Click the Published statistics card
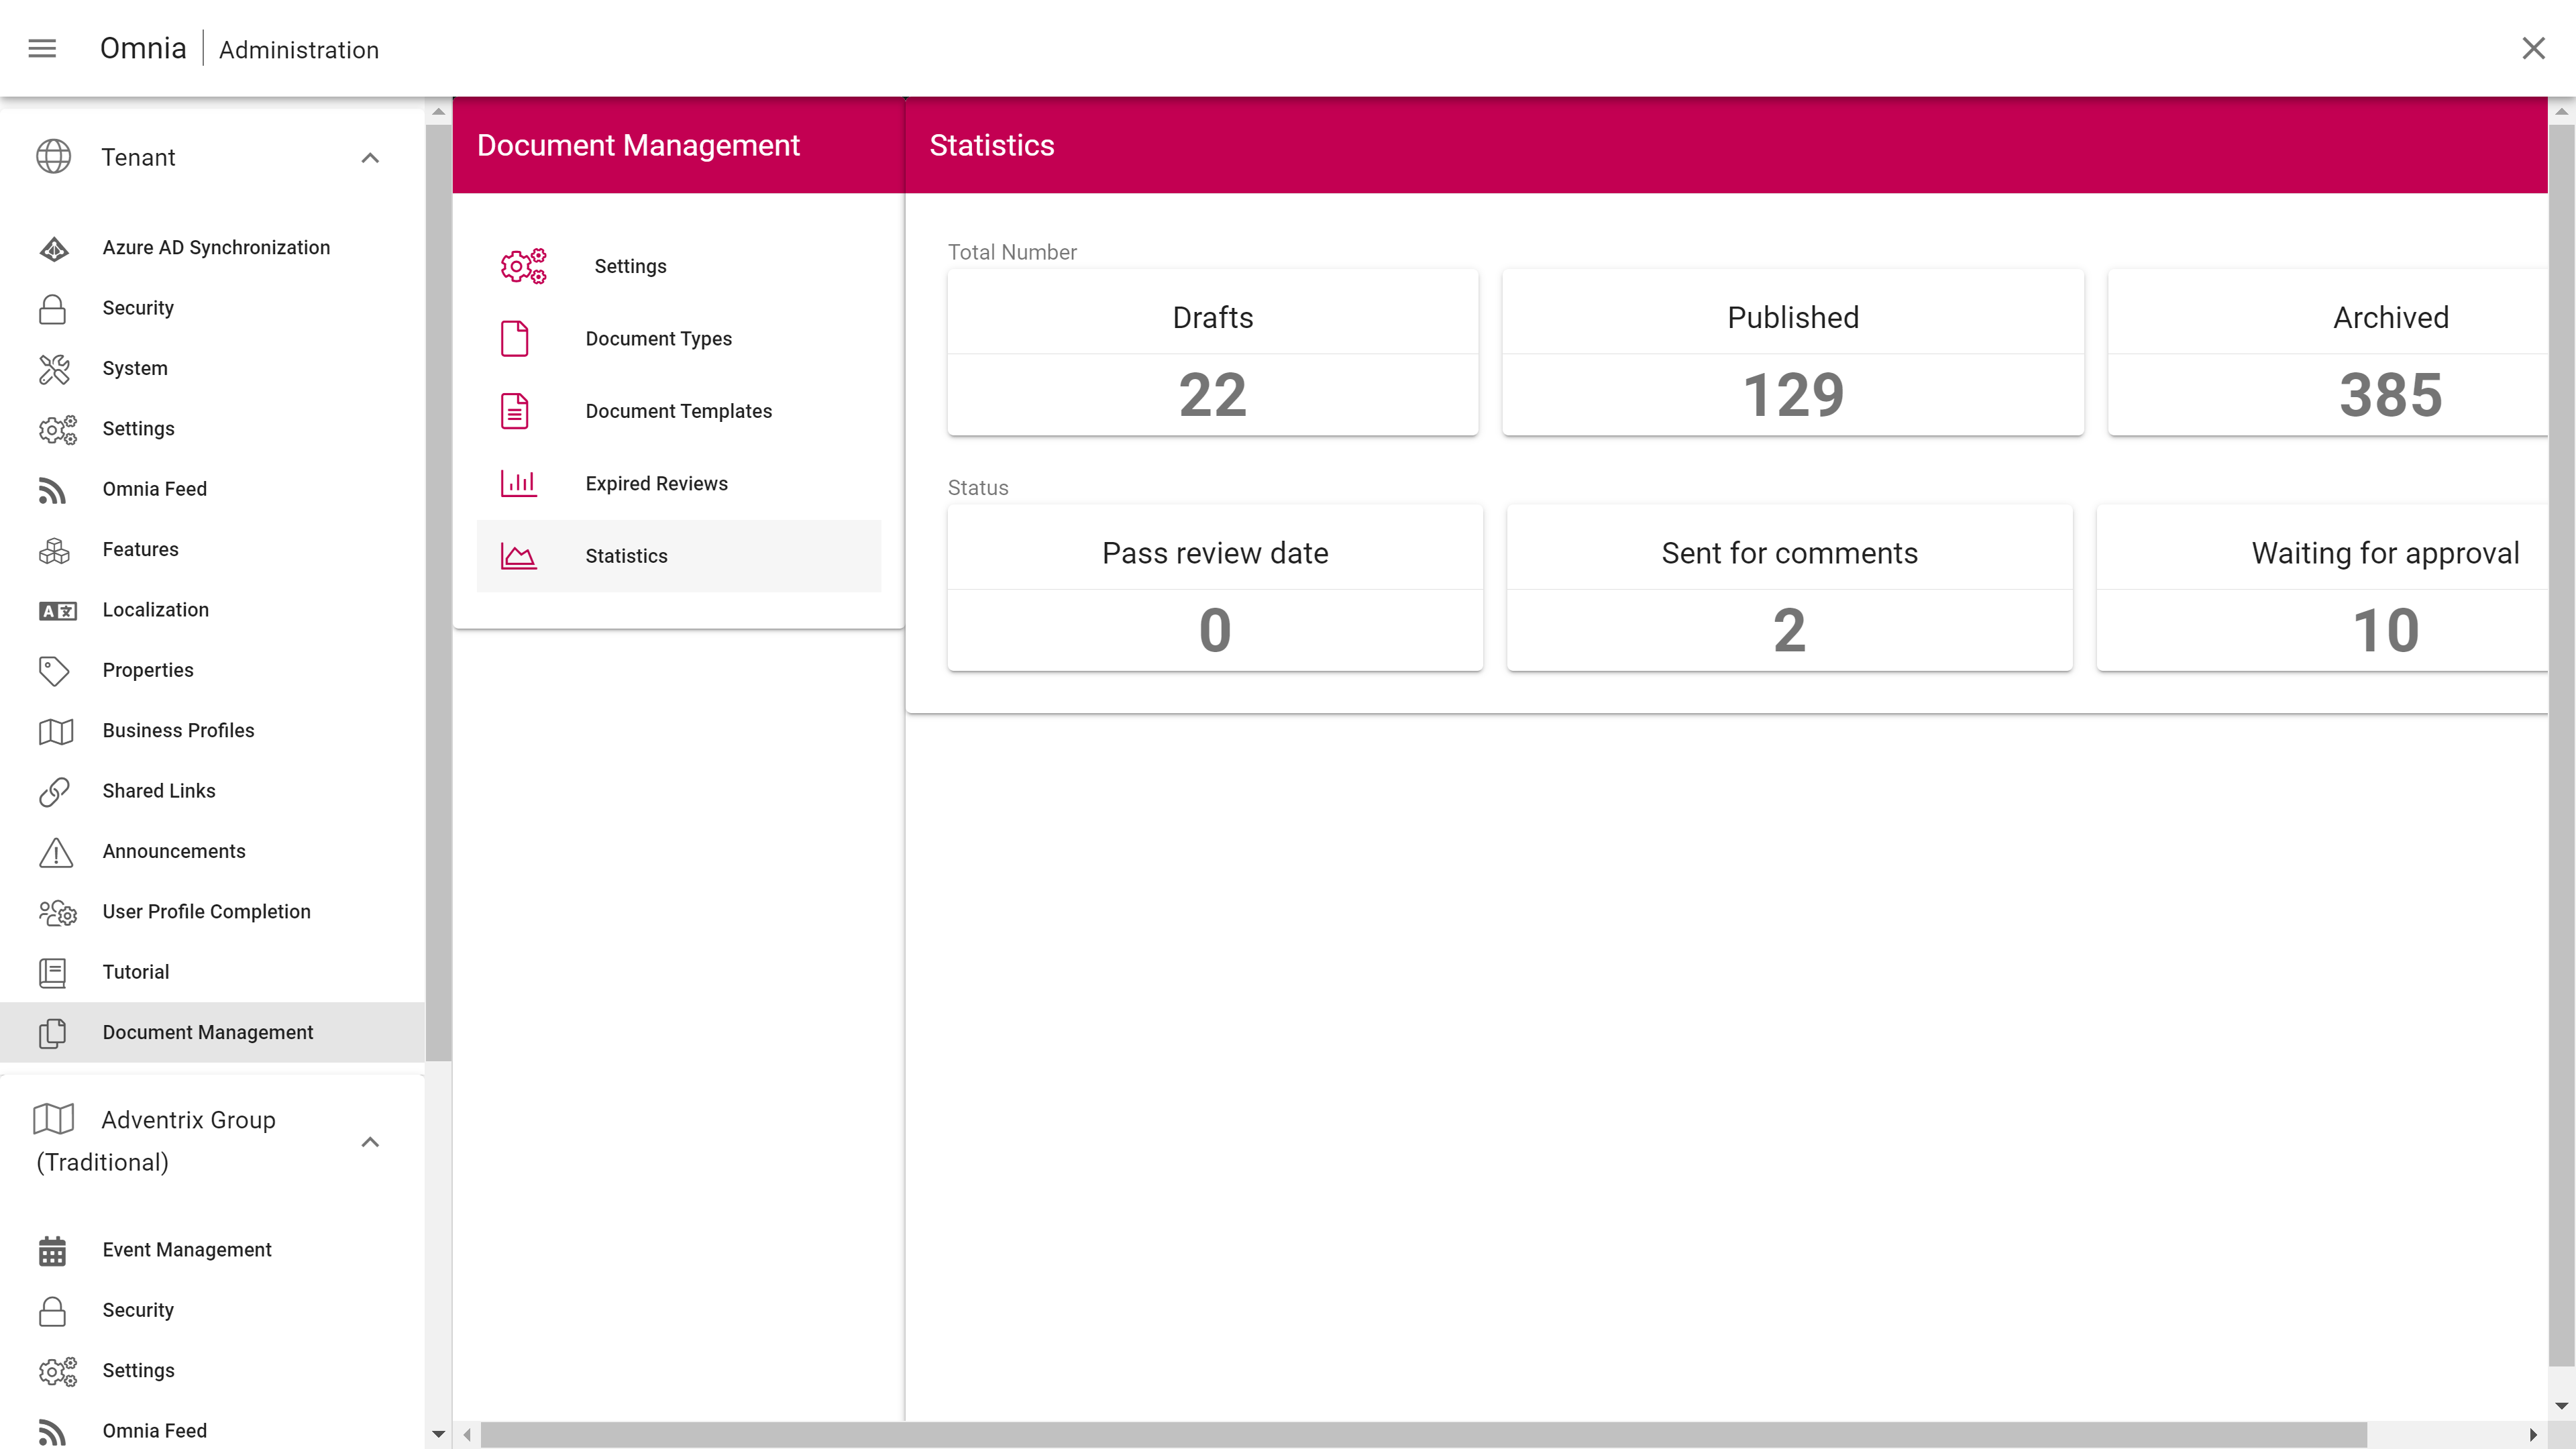This screenshot has height=1449, width=2576. 1792,352
